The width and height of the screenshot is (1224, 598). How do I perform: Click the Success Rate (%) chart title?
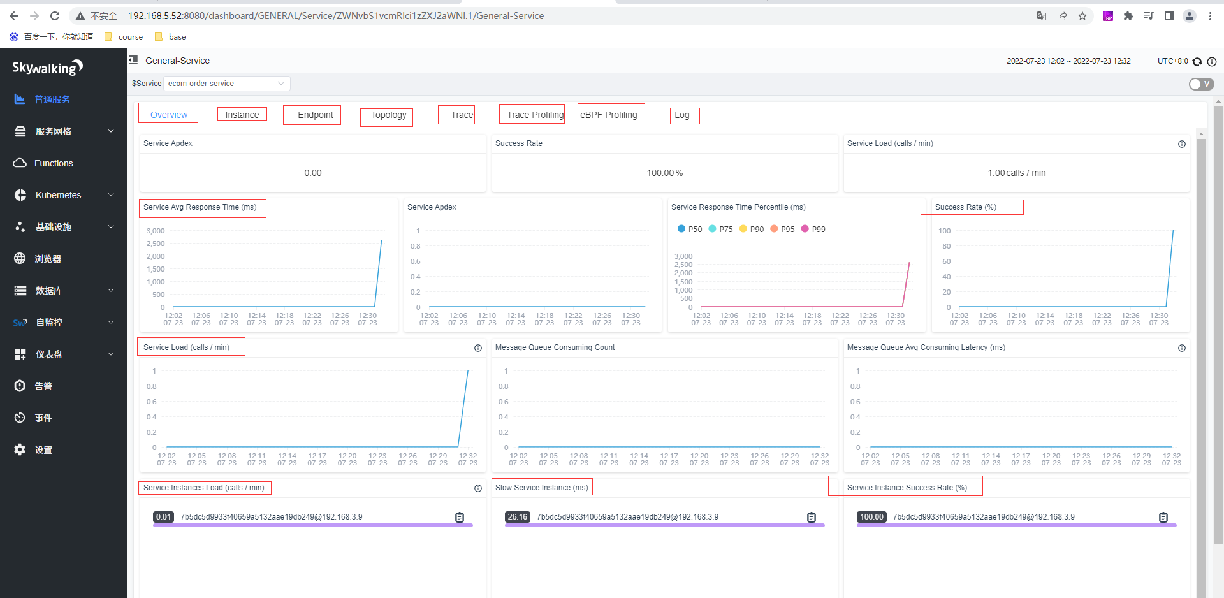pos(966,207)
